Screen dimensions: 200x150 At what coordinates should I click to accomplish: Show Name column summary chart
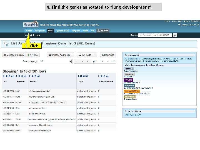tap(38, 76)
